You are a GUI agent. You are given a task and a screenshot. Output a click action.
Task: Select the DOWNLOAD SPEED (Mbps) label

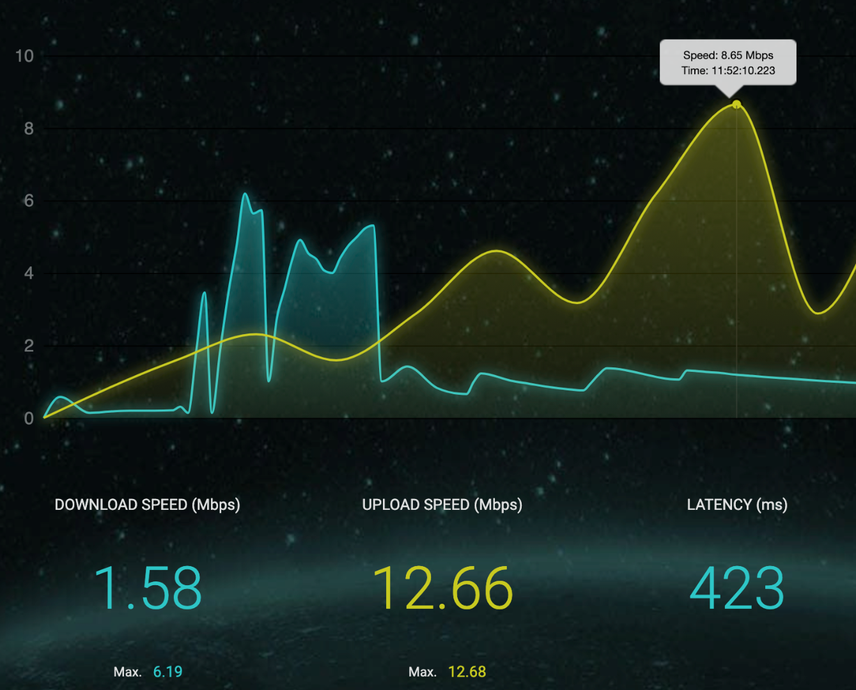(x=148, y=505)
